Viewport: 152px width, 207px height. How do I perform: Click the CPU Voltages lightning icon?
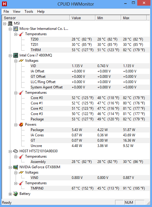(x=21, y=61)
